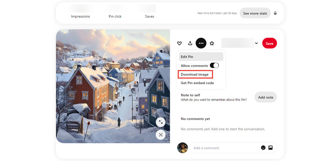Click the add photo icon in comment box
The width and height of the screenshot is (320, 161).
coord(270,148)
